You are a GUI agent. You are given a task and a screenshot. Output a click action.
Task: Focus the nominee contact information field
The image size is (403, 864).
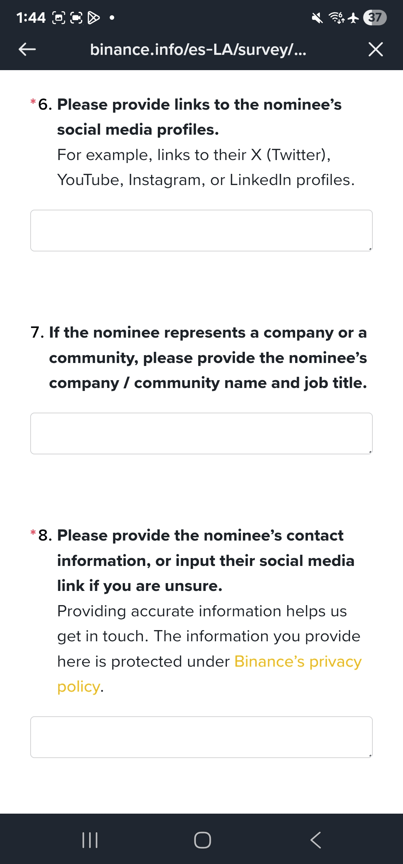201,737
